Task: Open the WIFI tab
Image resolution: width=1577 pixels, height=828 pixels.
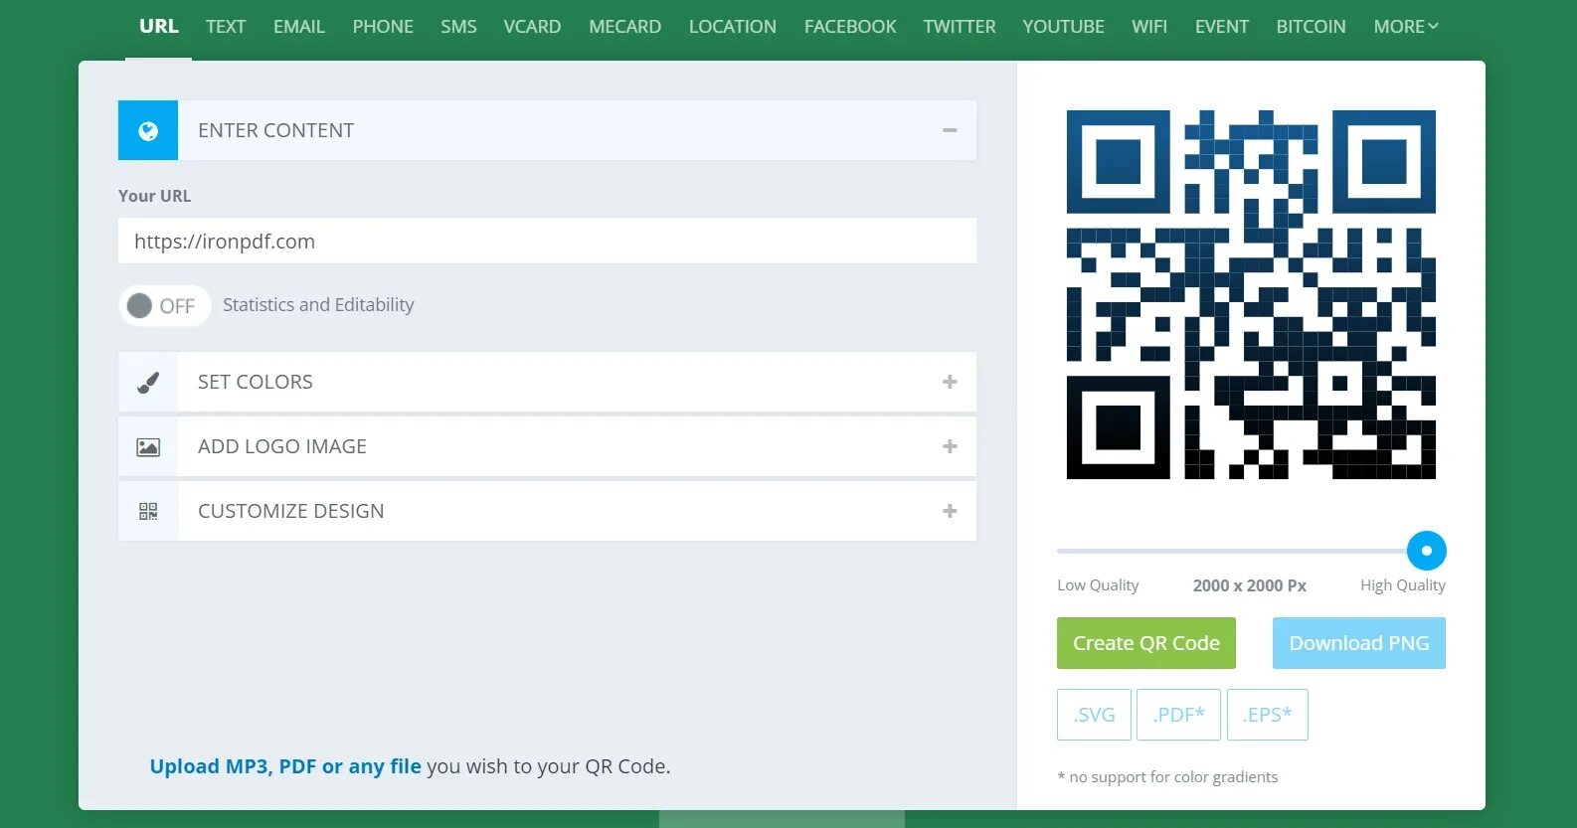Action: [x=1149, y=27]
